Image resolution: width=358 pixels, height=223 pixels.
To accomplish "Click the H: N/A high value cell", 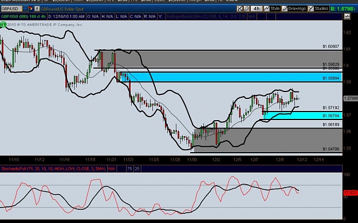I will pyautogui.click(x=107, y=17).
